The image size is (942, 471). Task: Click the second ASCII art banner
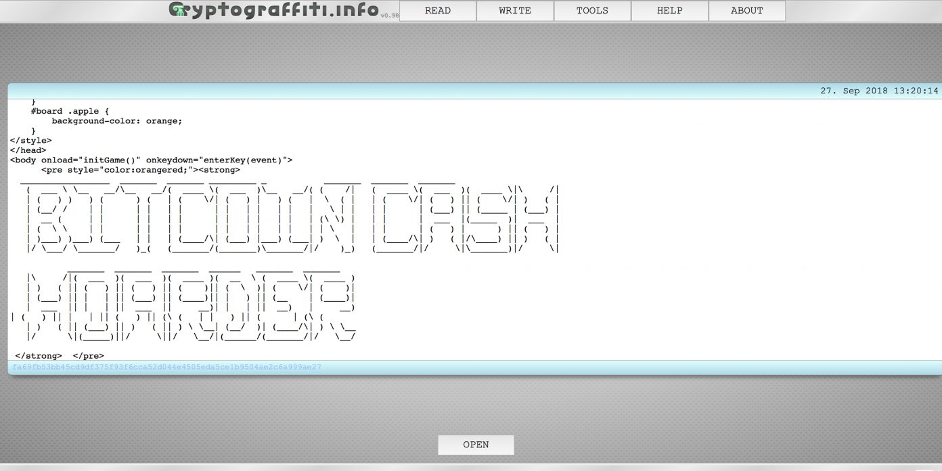click(x=184, y=306)
